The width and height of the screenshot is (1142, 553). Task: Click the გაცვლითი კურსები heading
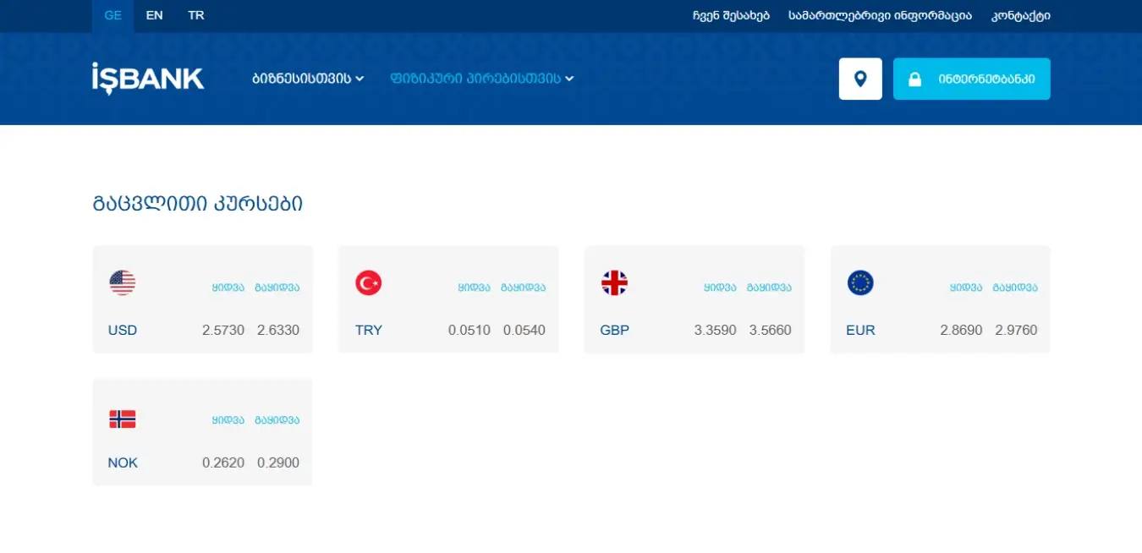click(198, 204)
